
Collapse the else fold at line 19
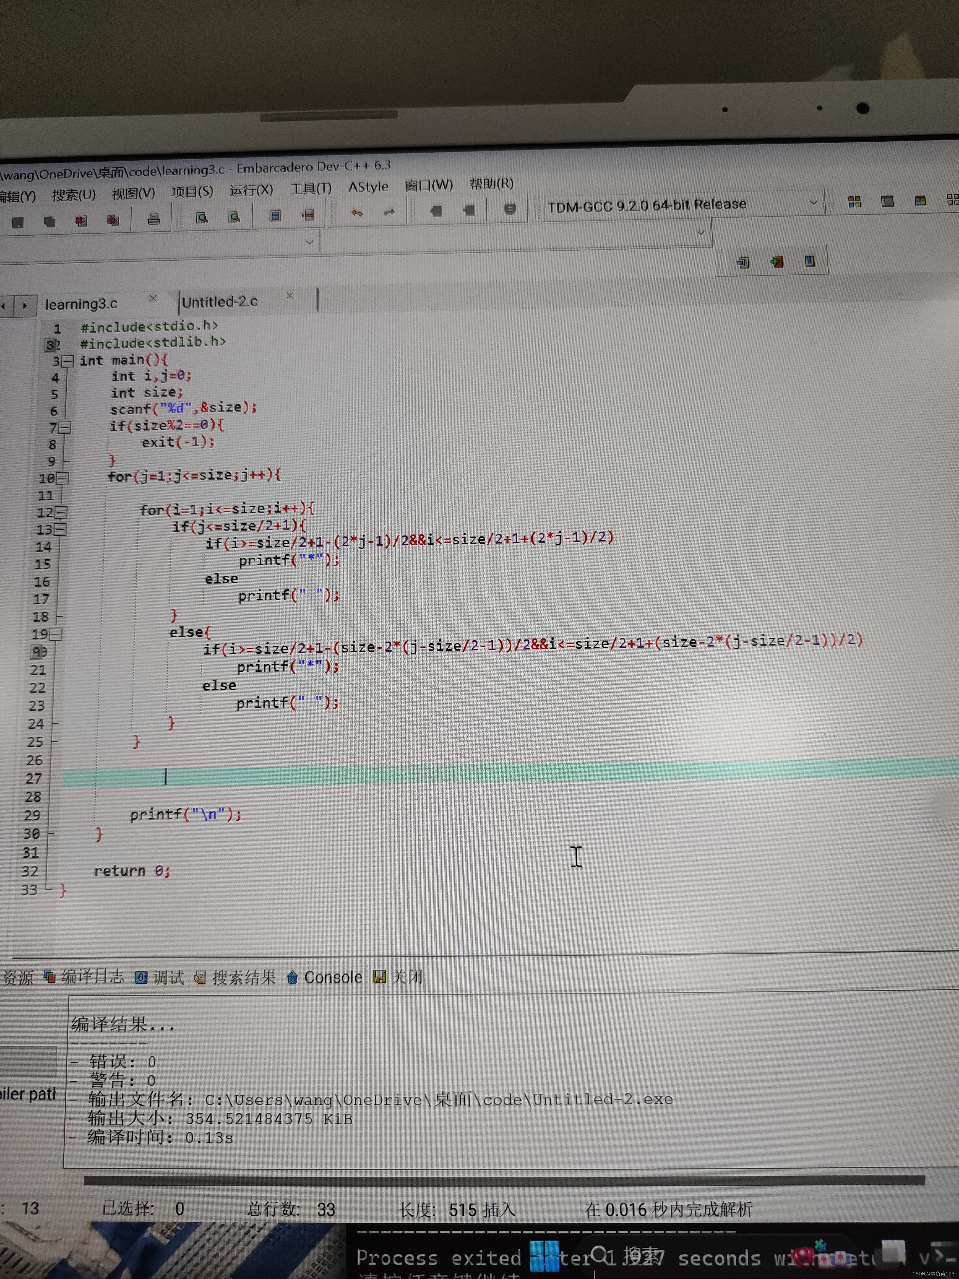(56, 634)
